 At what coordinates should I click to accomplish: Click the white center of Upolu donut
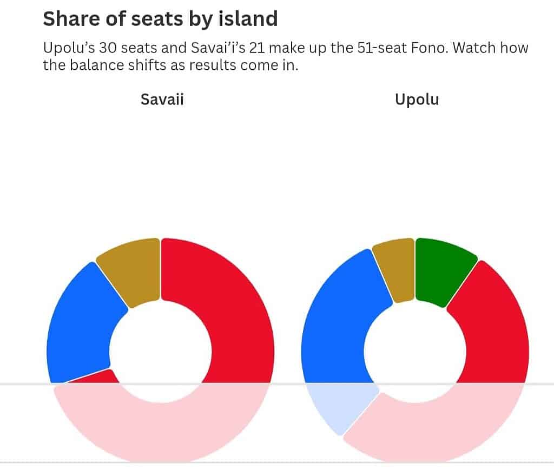click(x=415, y=350)
